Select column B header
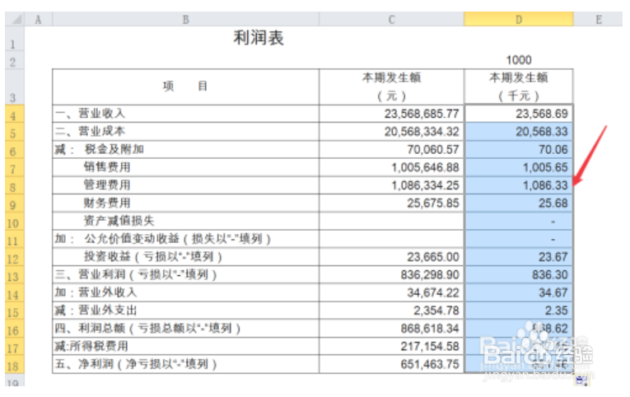The width and height of the screenshot is (630, 397). tap(185, 19)
